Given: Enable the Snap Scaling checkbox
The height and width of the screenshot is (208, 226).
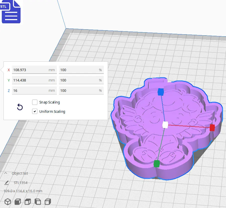Looking at the screenshot, I should coord(35,102).
